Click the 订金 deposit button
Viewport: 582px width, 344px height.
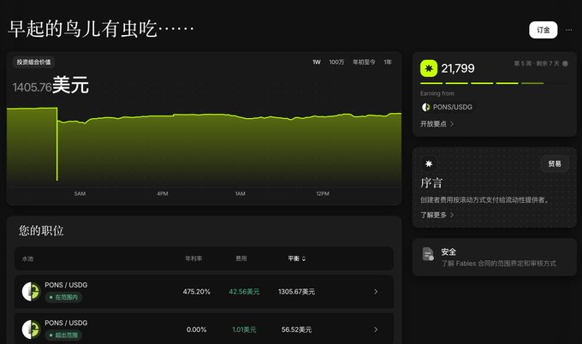click(x=543, y=30)
